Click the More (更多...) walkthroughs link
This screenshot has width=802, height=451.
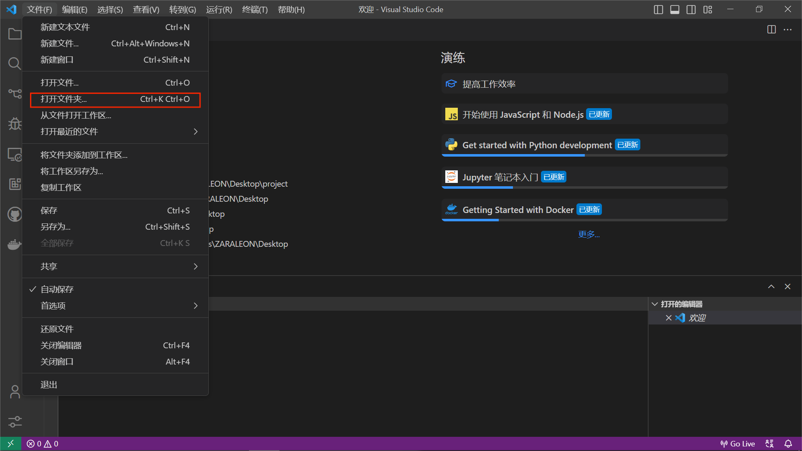(589, 234)
